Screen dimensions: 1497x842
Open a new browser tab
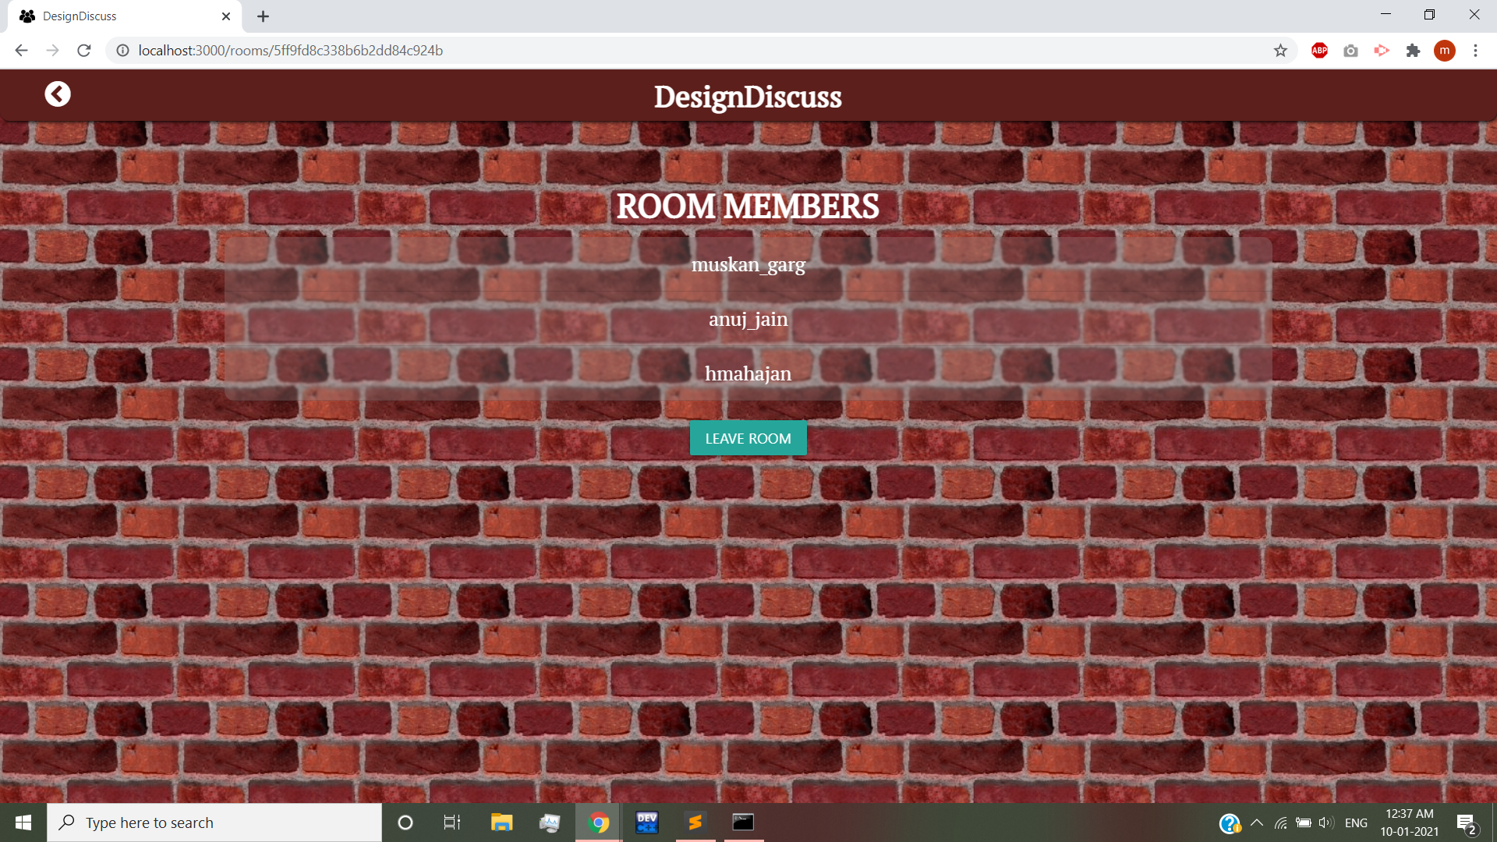263,16
